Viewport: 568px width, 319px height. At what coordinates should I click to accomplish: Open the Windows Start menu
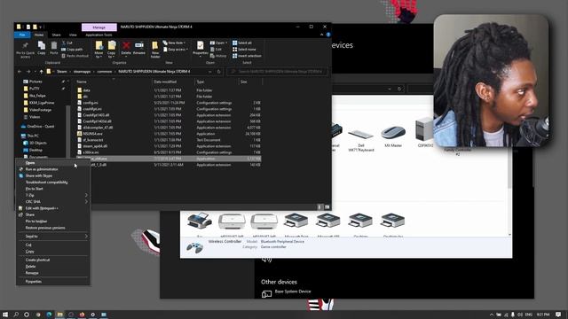[x=5, y=315]
